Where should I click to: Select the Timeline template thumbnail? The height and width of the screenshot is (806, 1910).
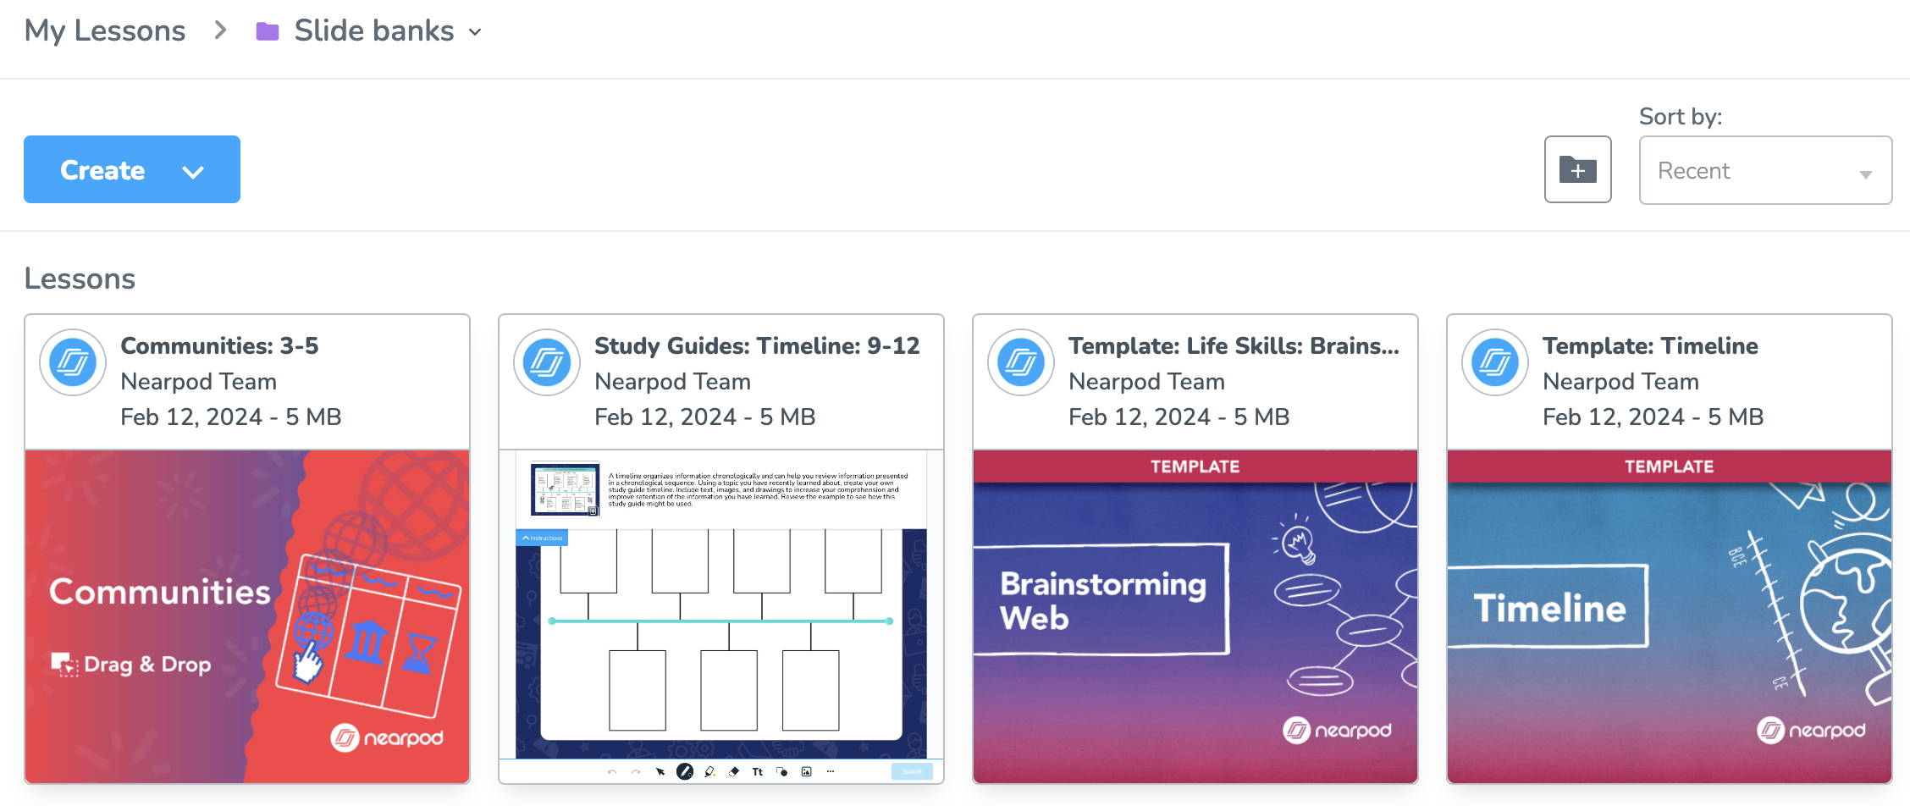point(1670,616)
